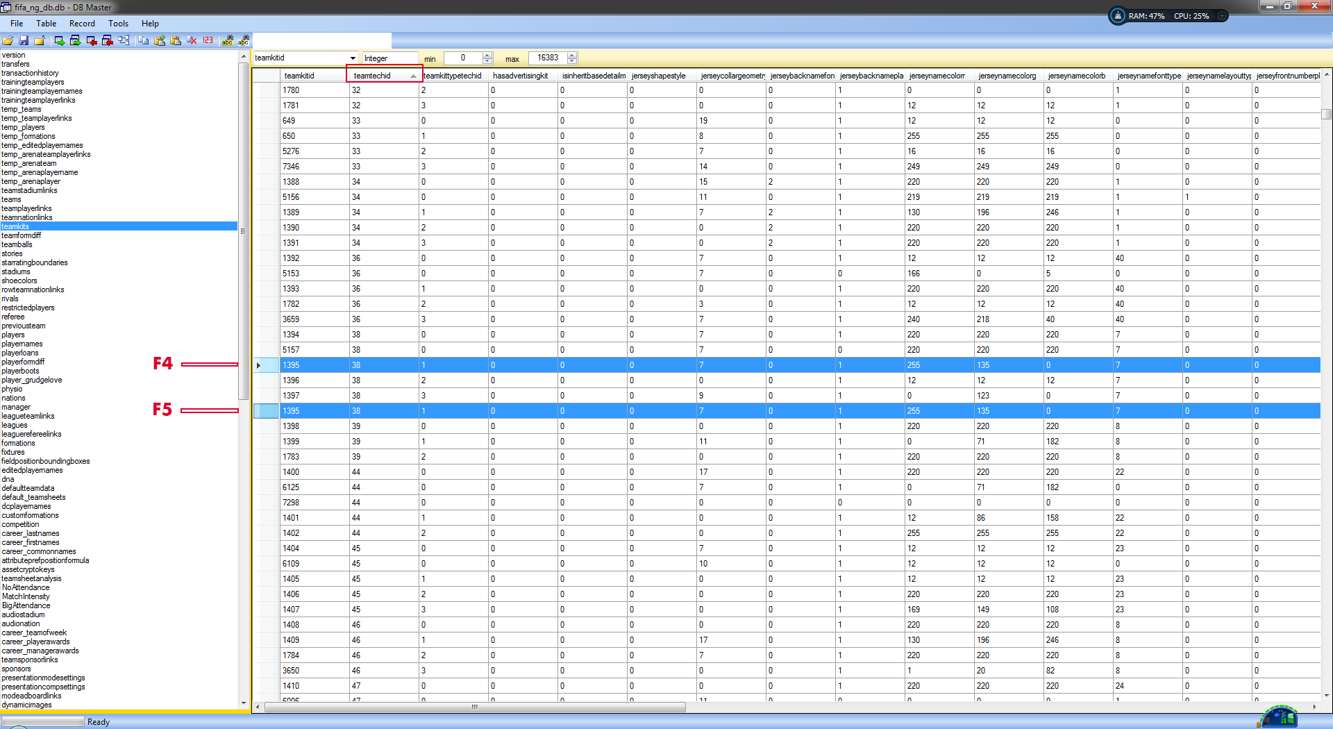Viewport: 1333px width, 729px height.
Task: Click the jerseynamecolorg column header
Action: point(1007,76)
